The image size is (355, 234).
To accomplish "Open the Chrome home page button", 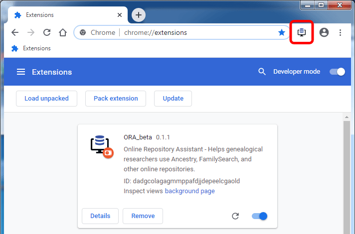I will (x=63, y=32).
